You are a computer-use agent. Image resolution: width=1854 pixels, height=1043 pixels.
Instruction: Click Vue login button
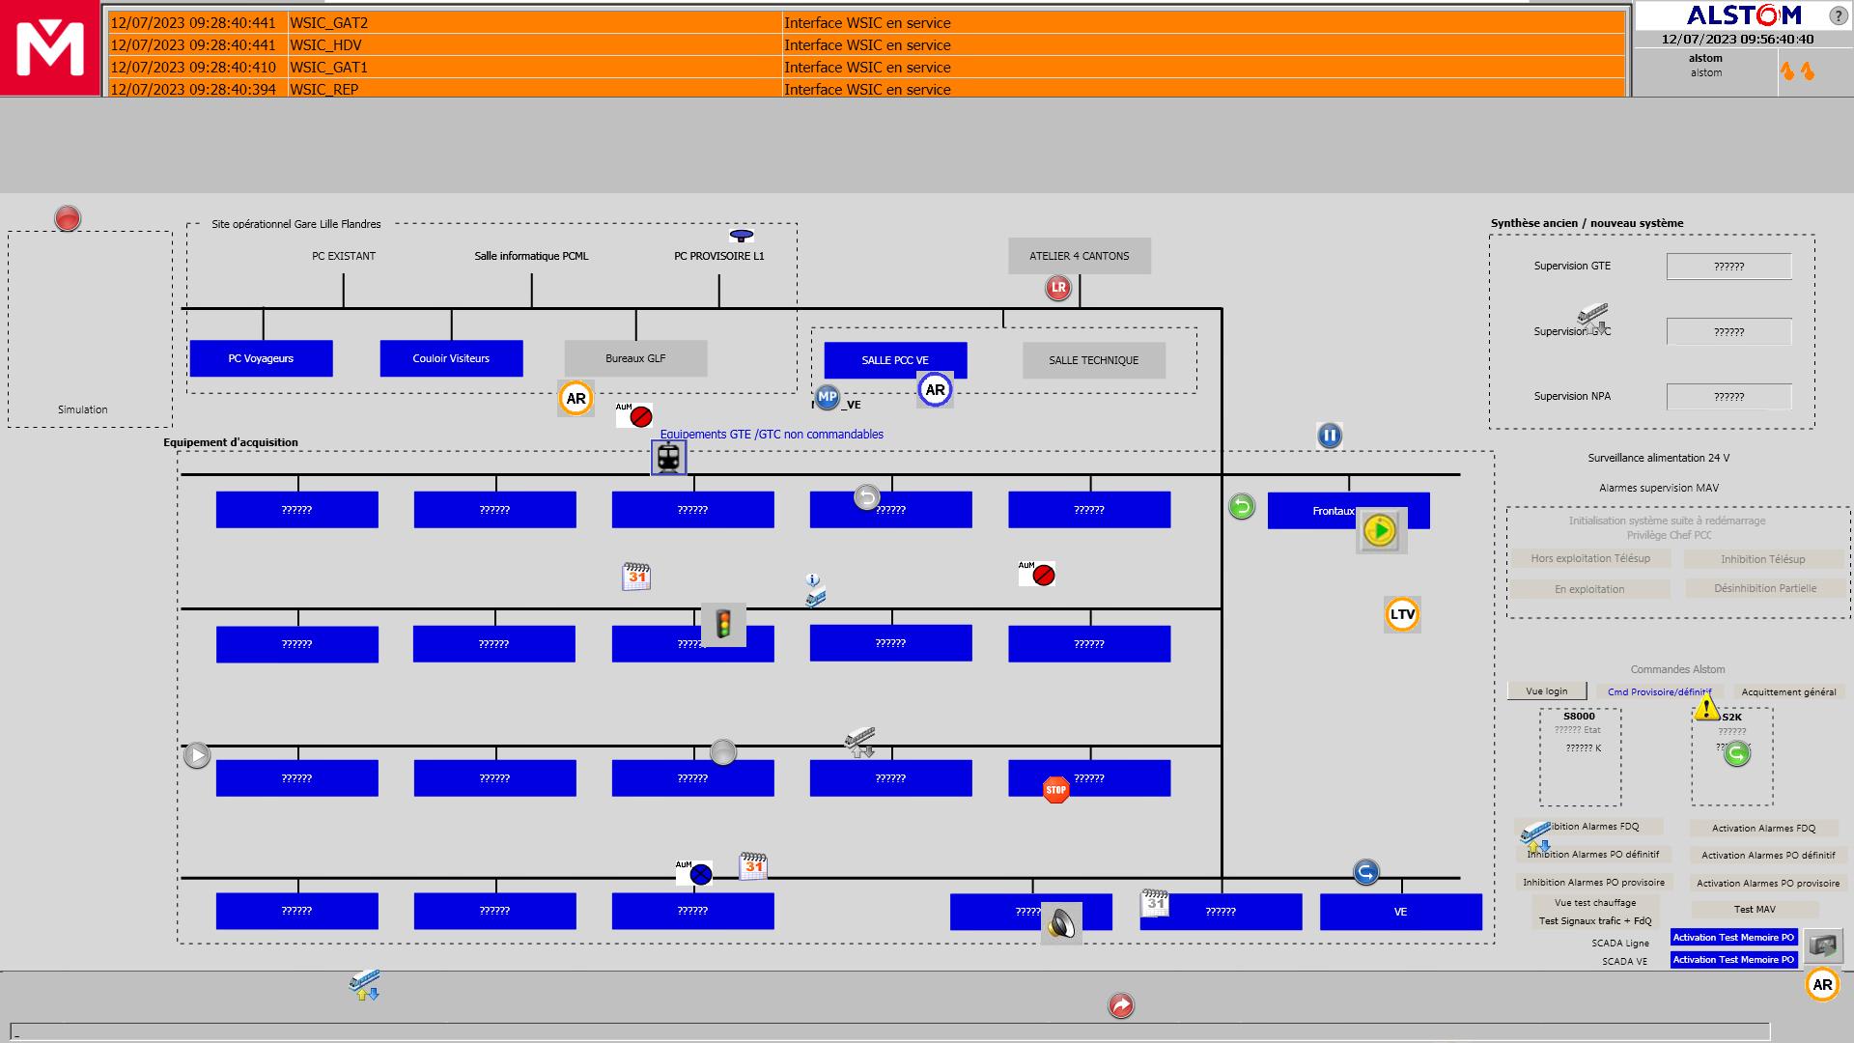pyautogui.click(x=1547, y=691)
